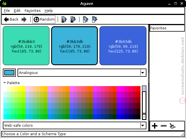Select the #3b63db dark blue swatch
Image resolution: width=186 pixels, height=138 pixels.
123,46
